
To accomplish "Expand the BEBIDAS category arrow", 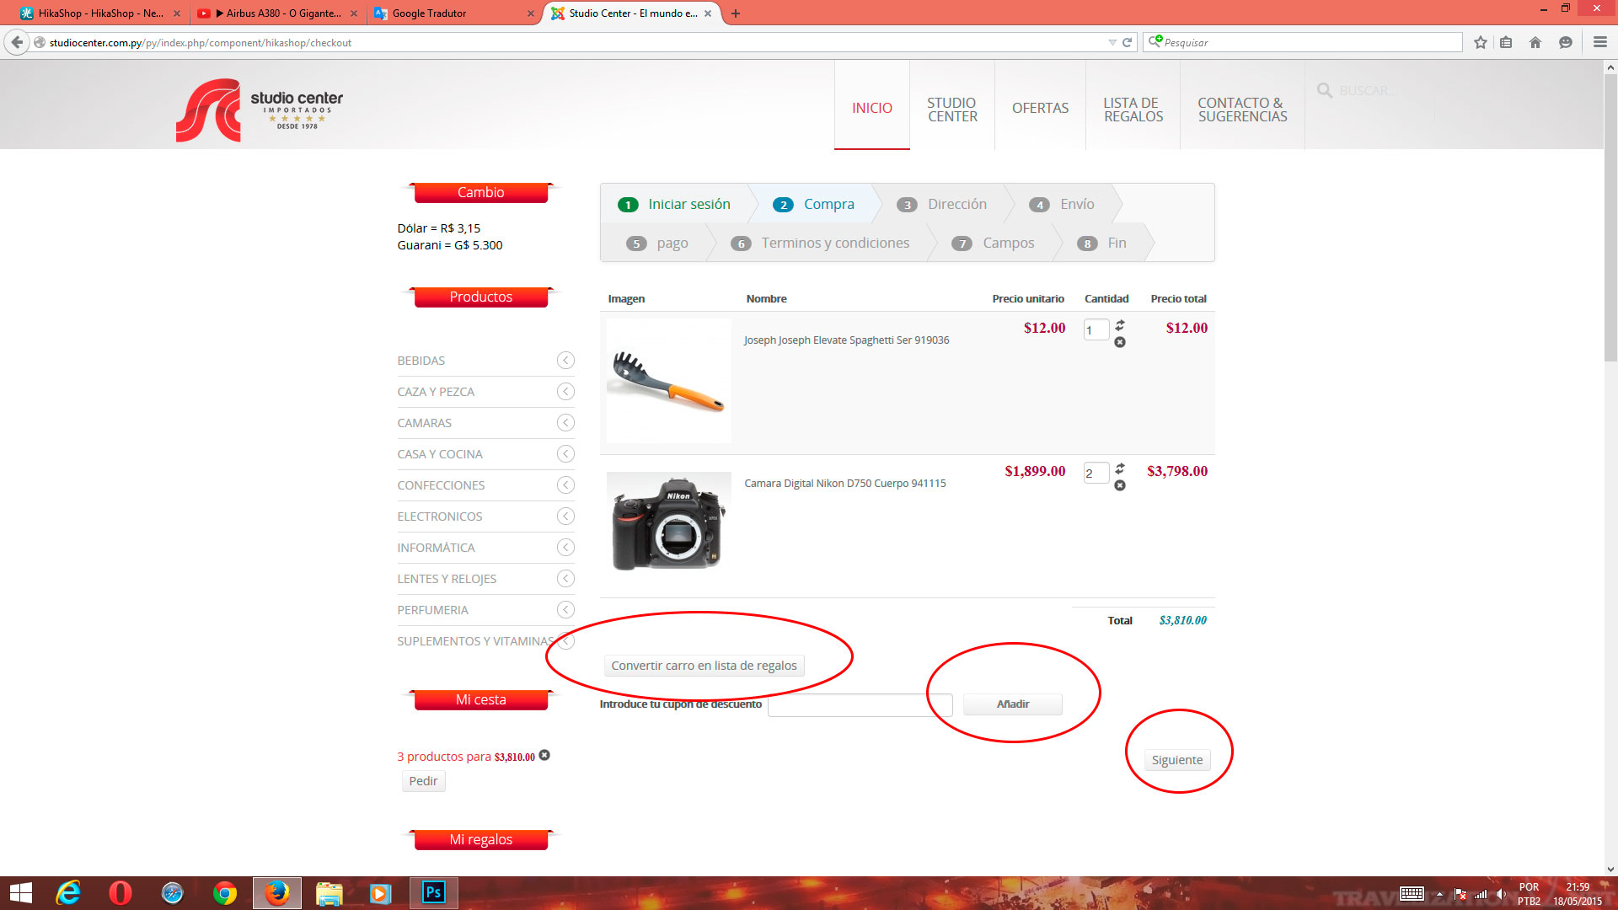I will [x=565, y=361].
